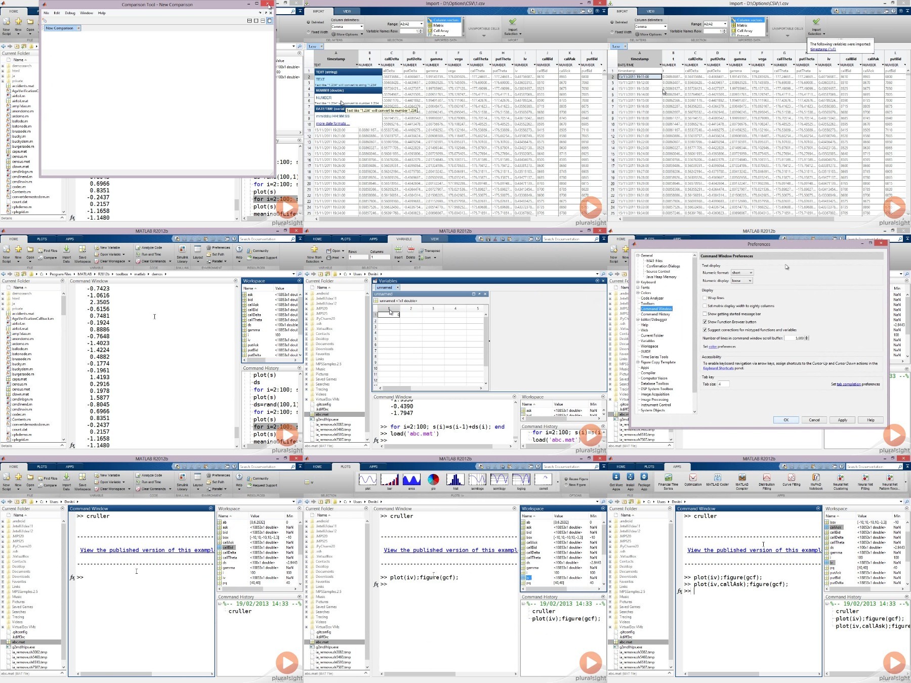Viewport: 911px width, 683px height.
Task: Expand the Keyboard node in Preferences tree
Action: [638, 282]
